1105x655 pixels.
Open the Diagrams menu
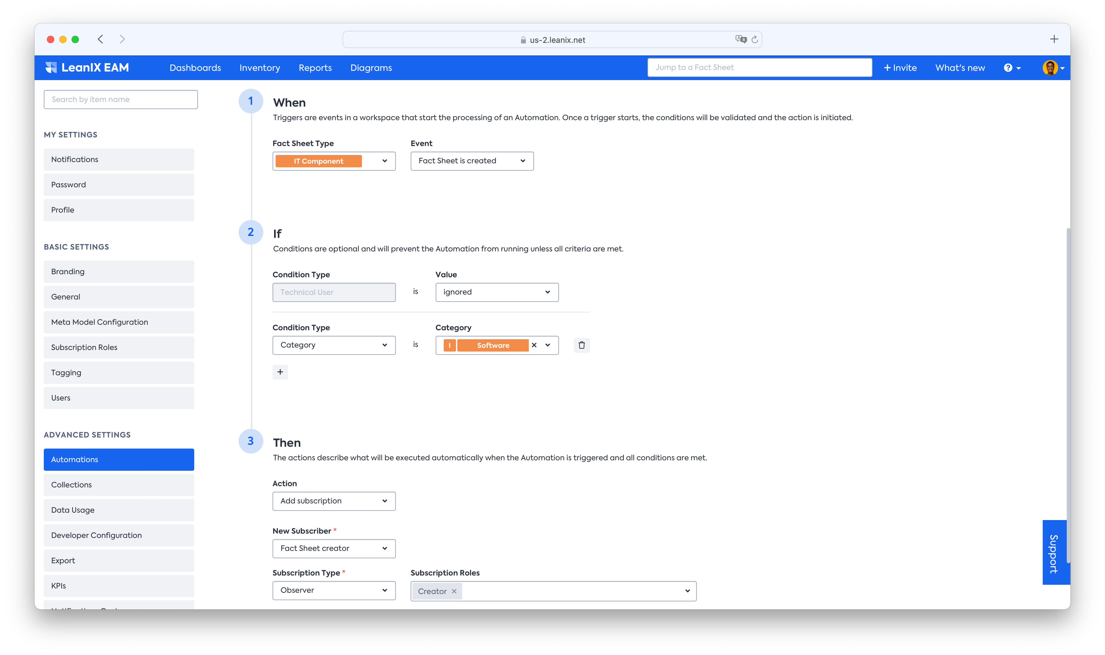[x=371, y=68]
